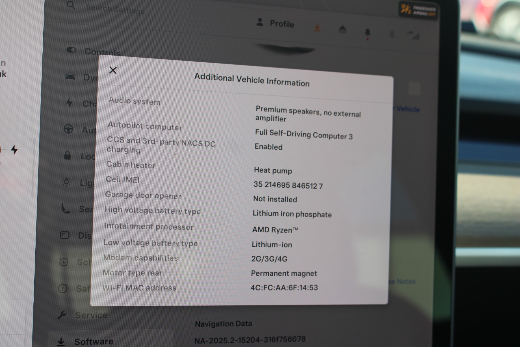Tap the orange software download icon
This screenshot has height=347, width=520.
(317, 28)
